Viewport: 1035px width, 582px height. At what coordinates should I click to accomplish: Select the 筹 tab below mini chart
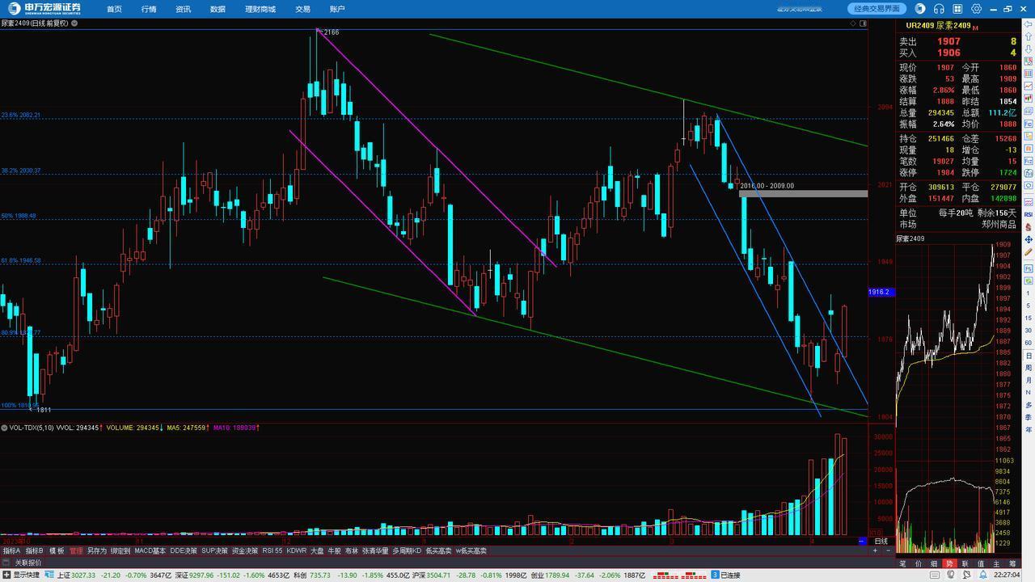[x=1012, y=564]
